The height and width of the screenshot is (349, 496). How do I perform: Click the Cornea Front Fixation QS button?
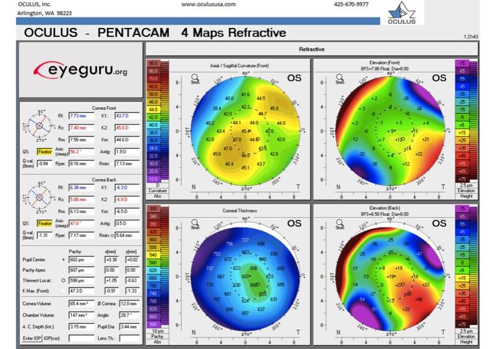point(45,152)
